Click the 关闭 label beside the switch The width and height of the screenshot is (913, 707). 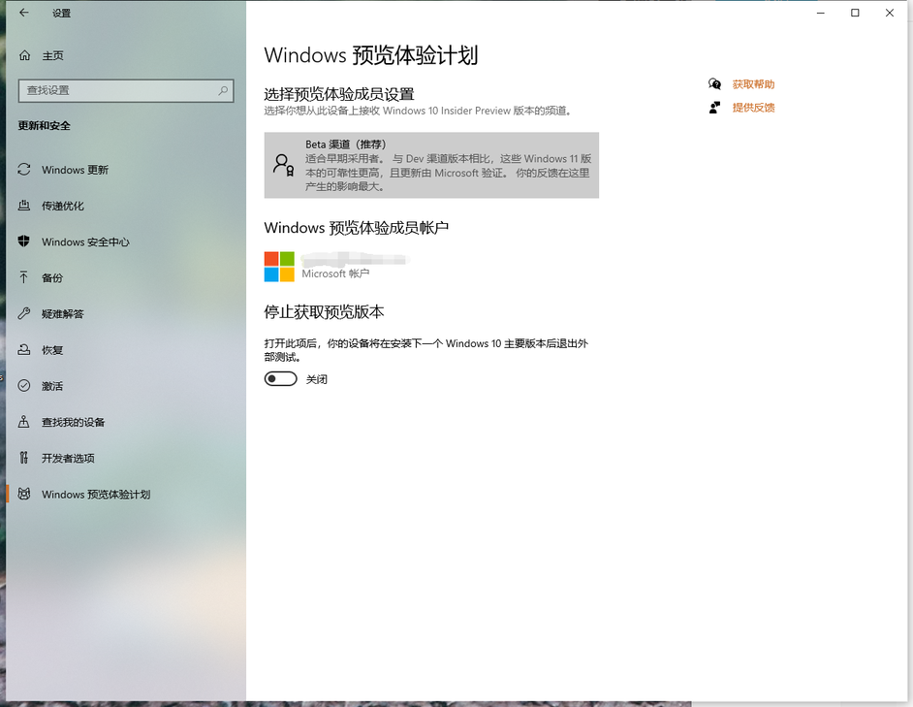[316, 379]
